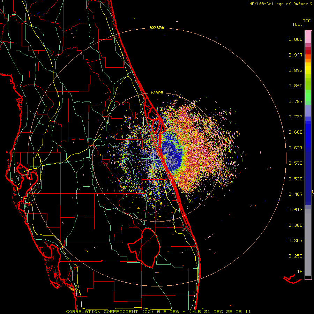The height and width of the screenshot is (314, 314).
Task: Click the 0.680 legend value
Action: [x=296, y=132]
